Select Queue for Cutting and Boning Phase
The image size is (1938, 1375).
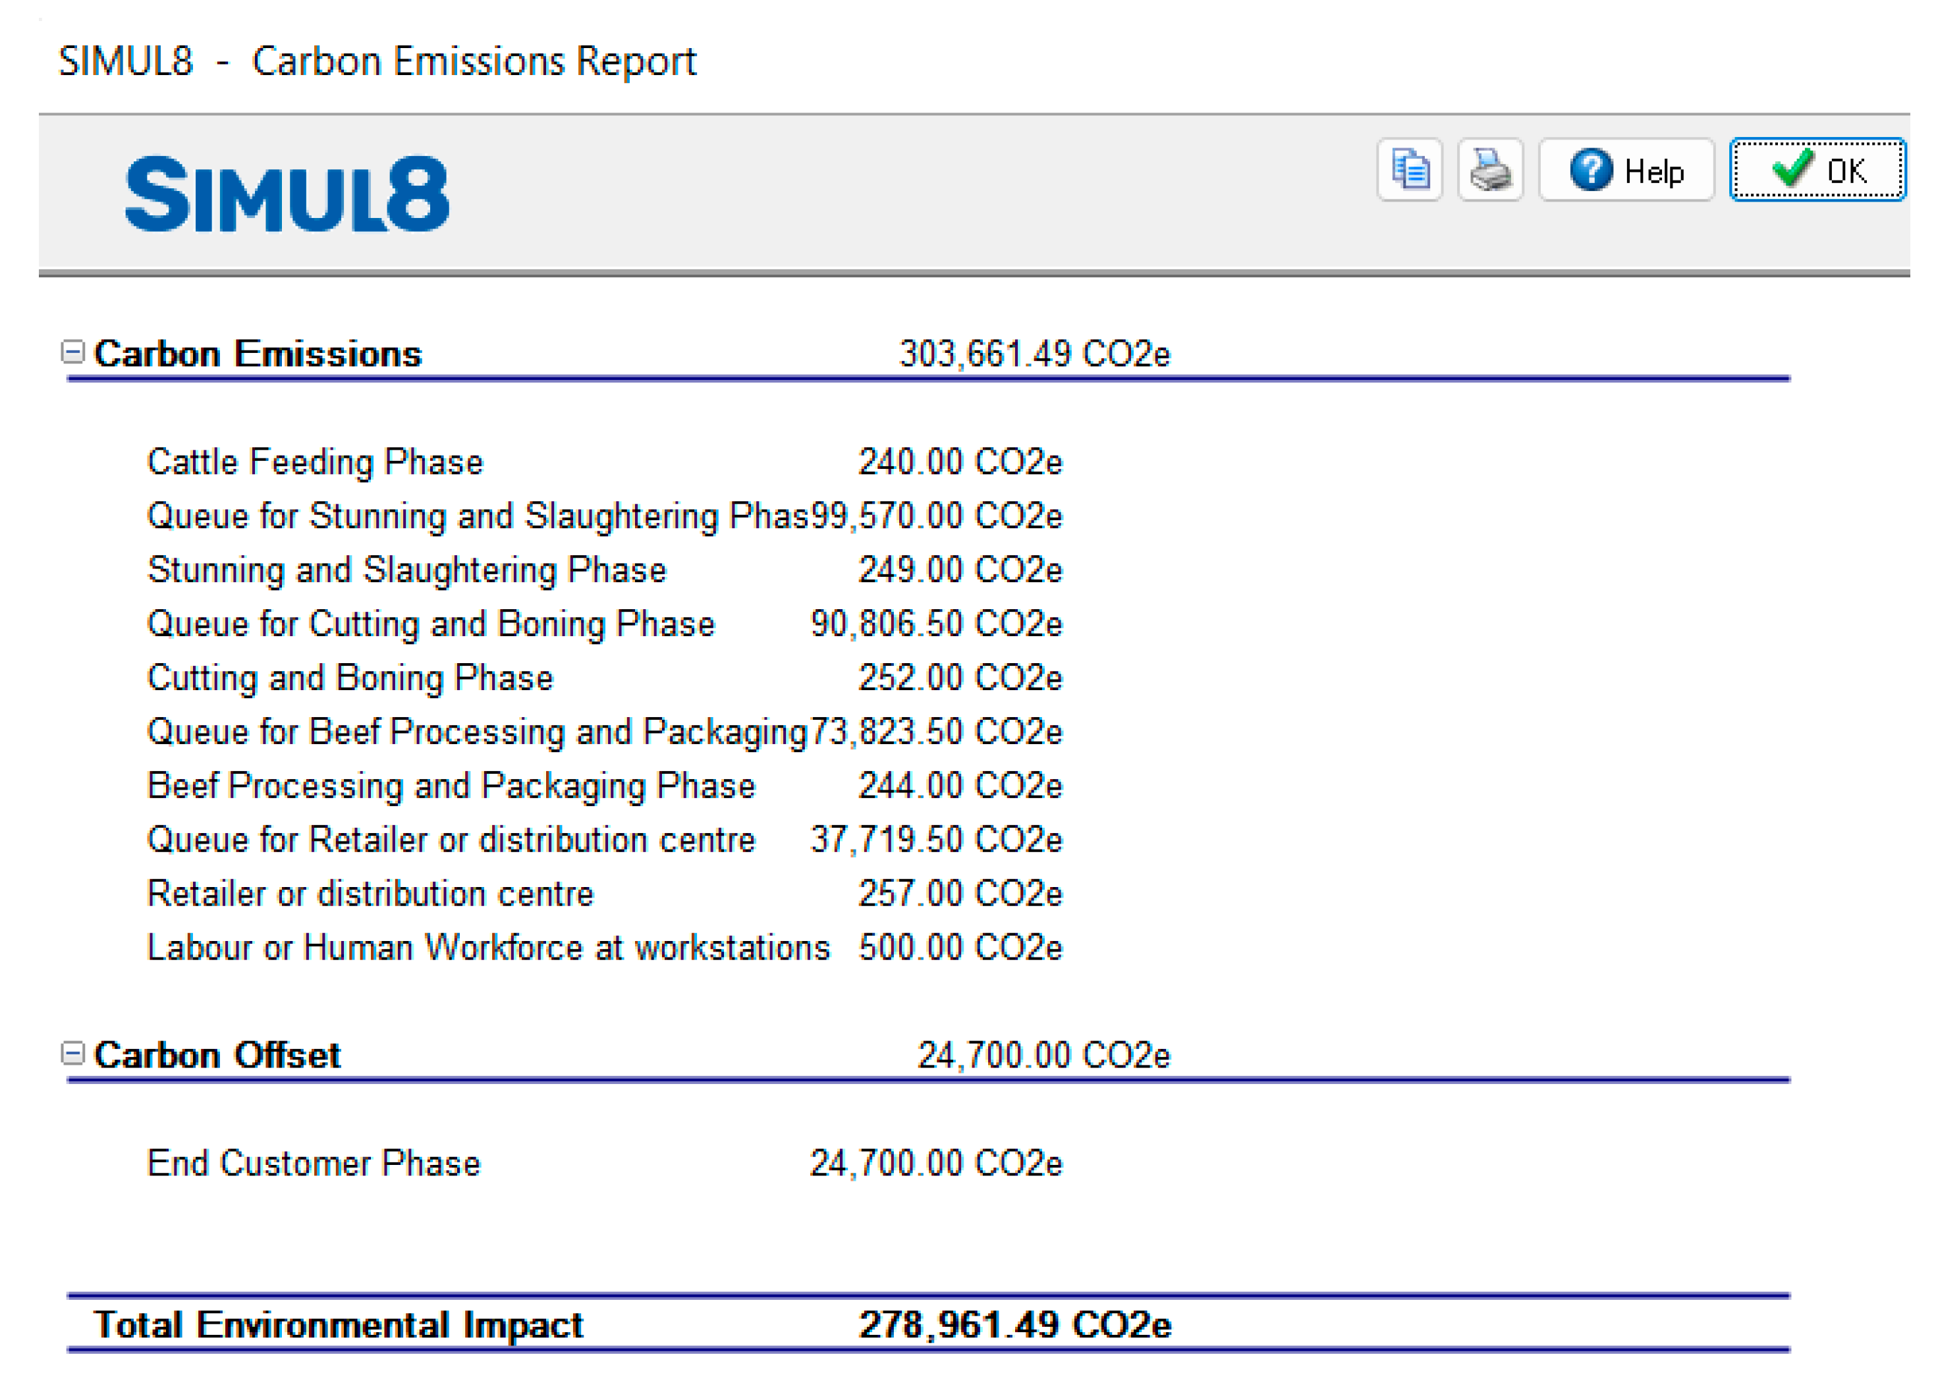pyautogui.click(x=431, y=624)
